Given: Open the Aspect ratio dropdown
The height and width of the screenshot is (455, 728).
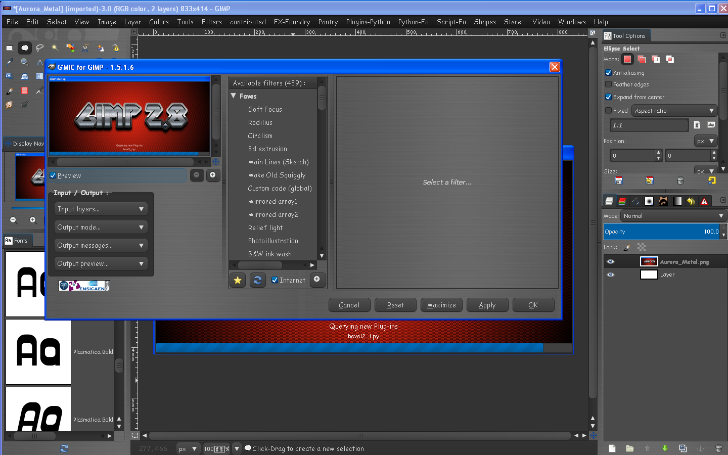Looking at the screenshot, I should [x=674, y=111].
